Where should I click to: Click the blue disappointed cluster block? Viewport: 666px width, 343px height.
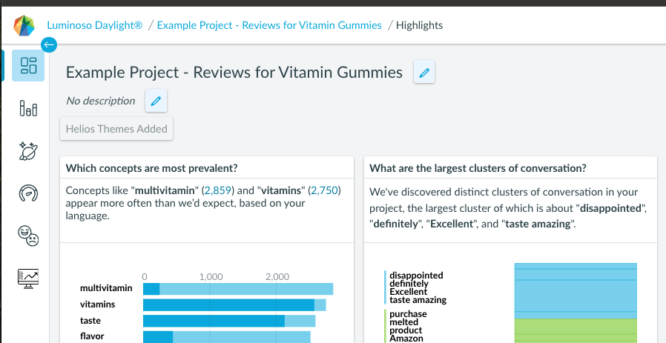[x=576, y=291]
